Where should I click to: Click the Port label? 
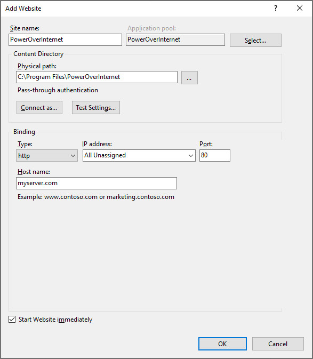(x=206, y=144)
